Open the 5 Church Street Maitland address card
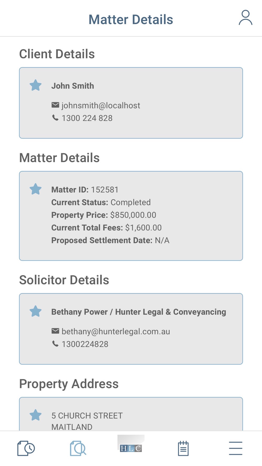This screenshot has height=466, width=262. click(x=131, y=414)
